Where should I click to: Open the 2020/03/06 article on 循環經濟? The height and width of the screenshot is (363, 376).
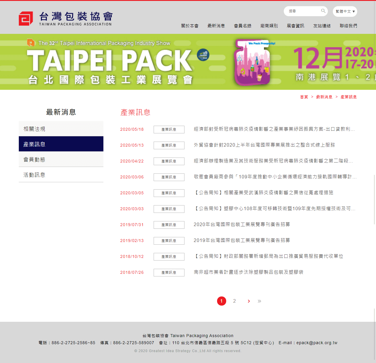click(275, 177)
